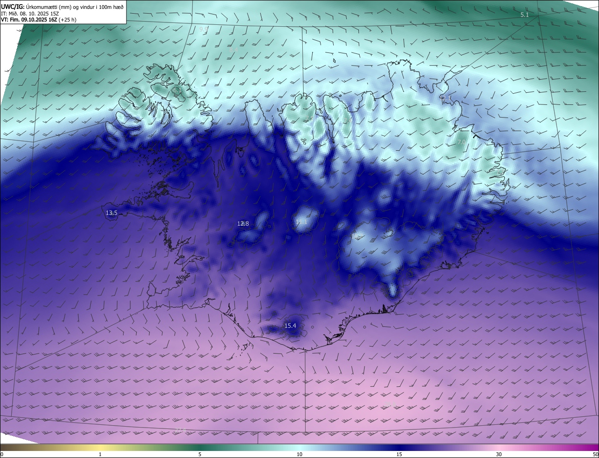
Task: Click the 13.5 value label on the map
Action: 111,213
